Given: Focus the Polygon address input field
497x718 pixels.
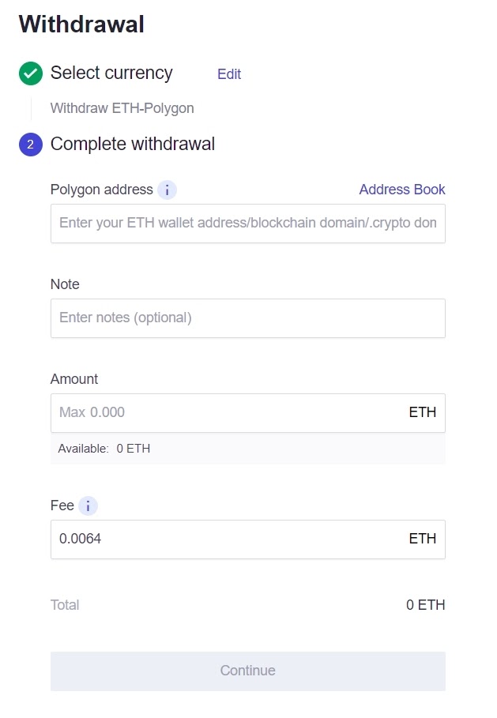Looking at the screenshot, I should point(247,224).
